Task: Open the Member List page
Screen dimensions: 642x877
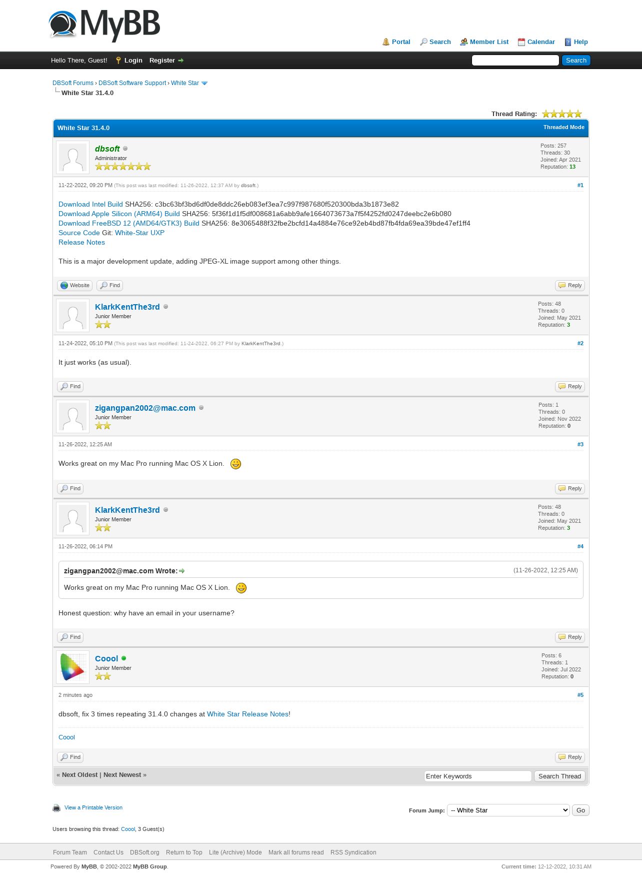Action: point(489,42)
